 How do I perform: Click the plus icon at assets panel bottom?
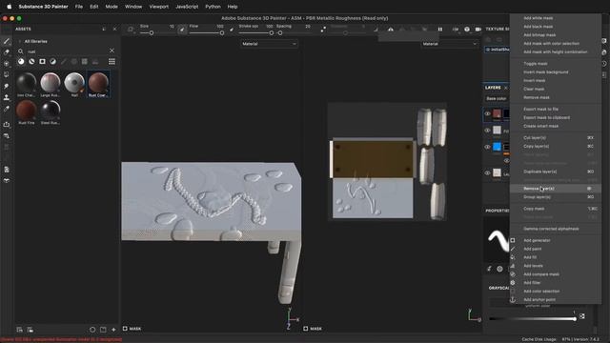113,330
